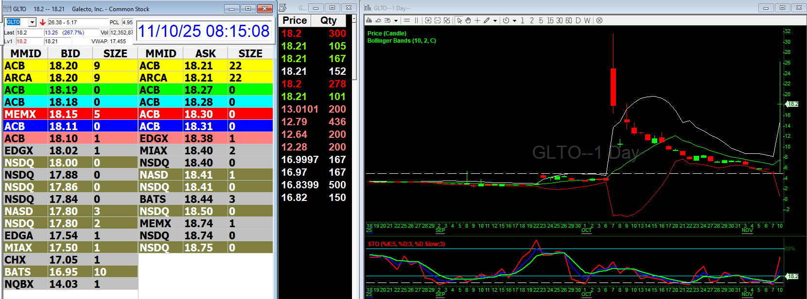This screenshot has width=807, height=299.
Task: Click the zoom out chart icon
Action: tap(438, 20)
